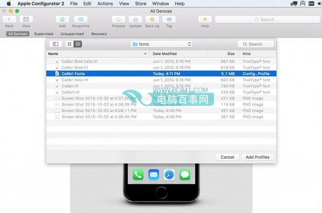Screen dimensions: 322x213
Task: Click the main window Search field
Action: [x=268, y=19]
